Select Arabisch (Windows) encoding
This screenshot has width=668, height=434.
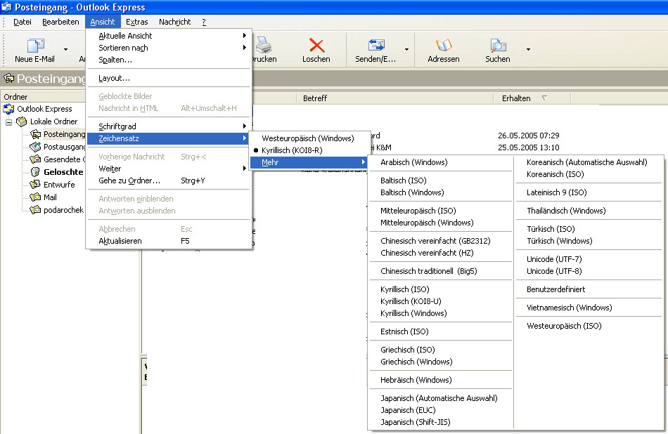440,162
